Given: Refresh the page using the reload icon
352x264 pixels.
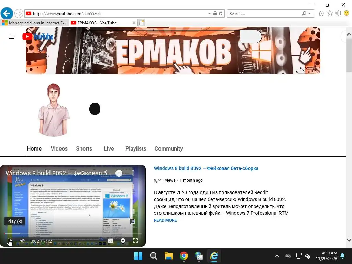Looking at the screenshot, I should pyautogui.click(x=221, y=13).
